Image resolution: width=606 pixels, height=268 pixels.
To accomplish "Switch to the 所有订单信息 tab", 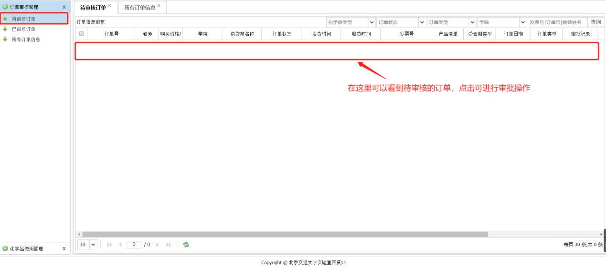I will pyautogui.click(x=139, y=8).
